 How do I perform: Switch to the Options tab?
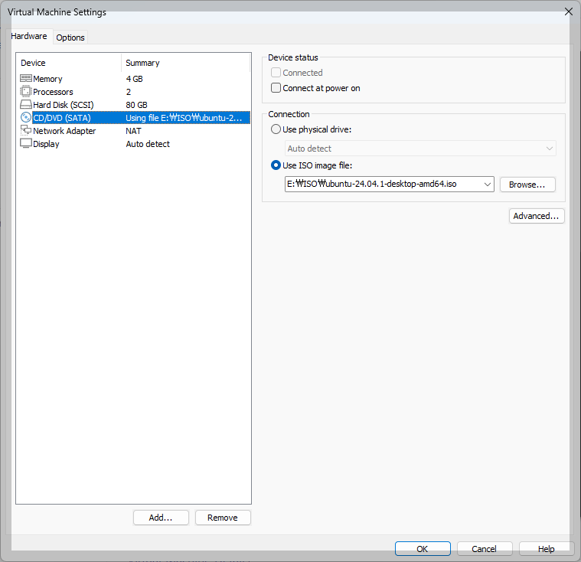[70, 38]
